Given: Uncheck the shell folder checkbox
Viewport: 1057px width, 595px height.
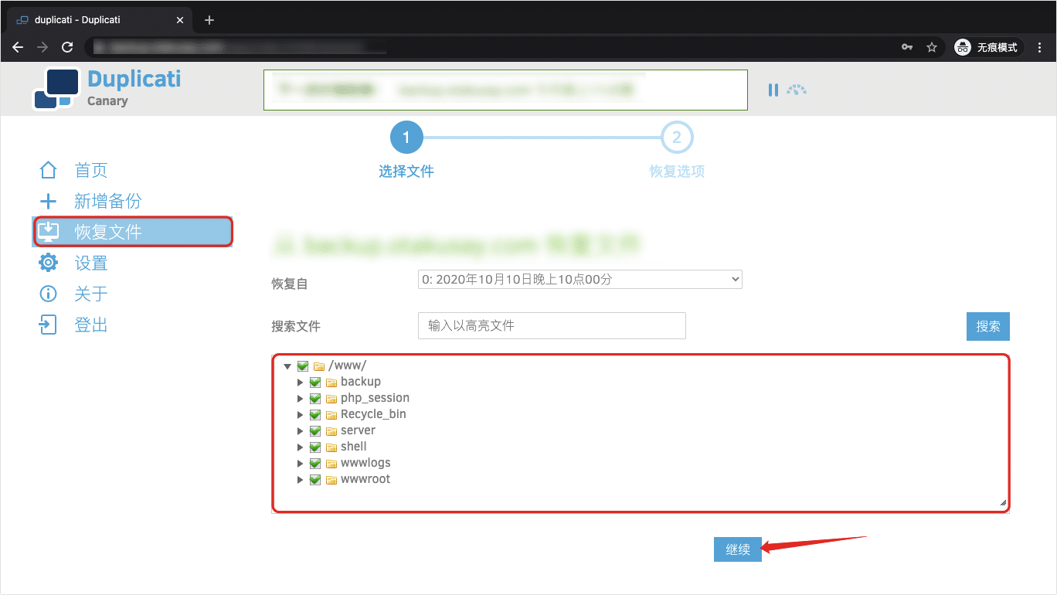Looking at the screenshot, I should point(315,447).
